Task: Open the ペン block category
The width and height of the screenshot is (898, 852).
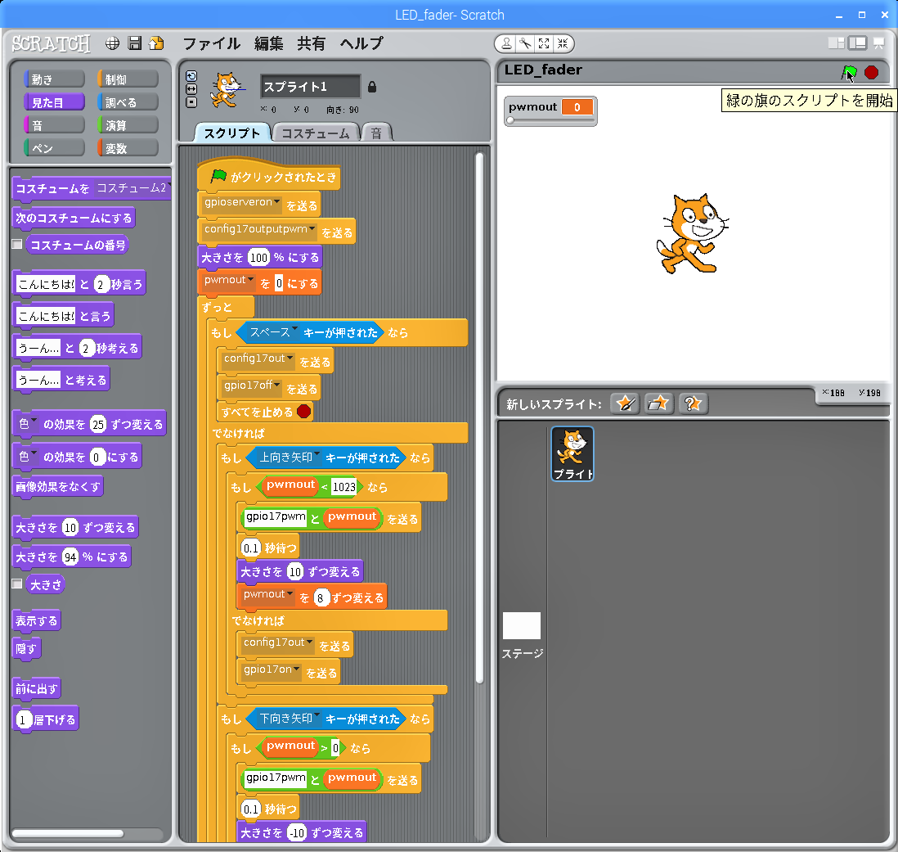Action: pyautogui.click(x=55, y=148)
